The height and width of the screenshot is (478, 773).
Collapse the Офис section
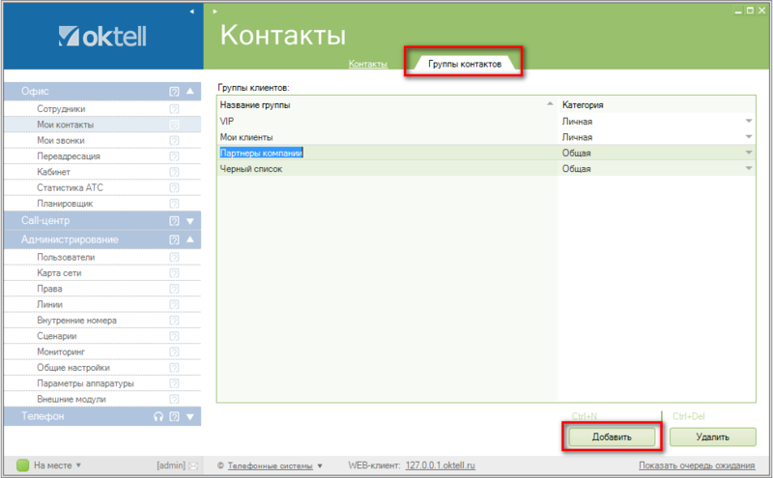click(190, 92)
